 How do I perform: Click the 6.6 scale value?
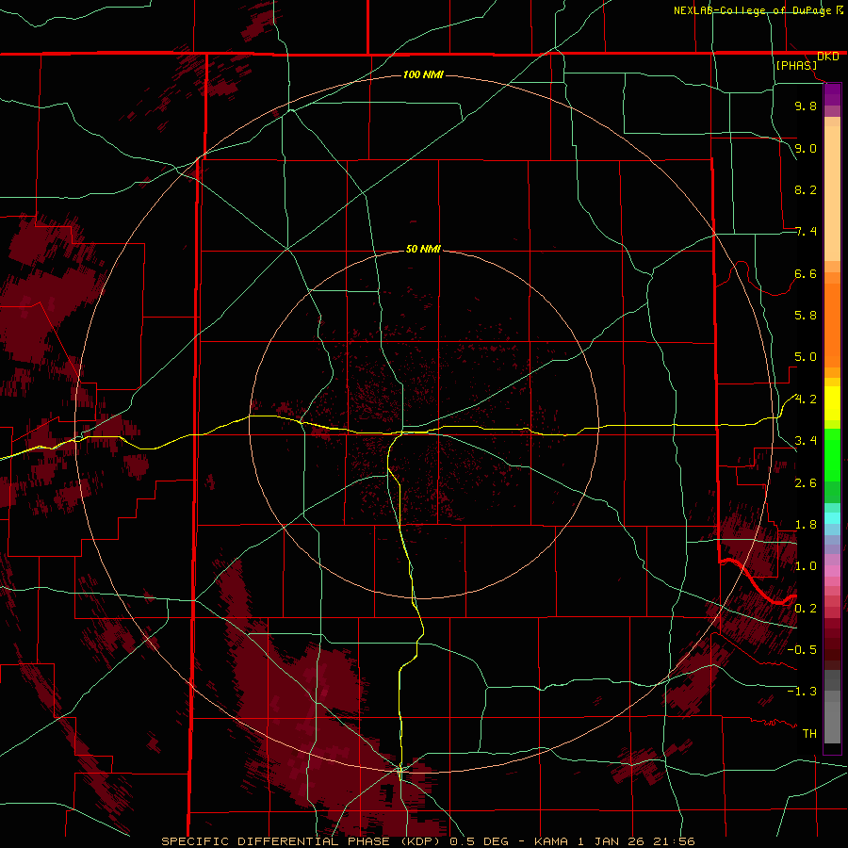pos(806,273)
